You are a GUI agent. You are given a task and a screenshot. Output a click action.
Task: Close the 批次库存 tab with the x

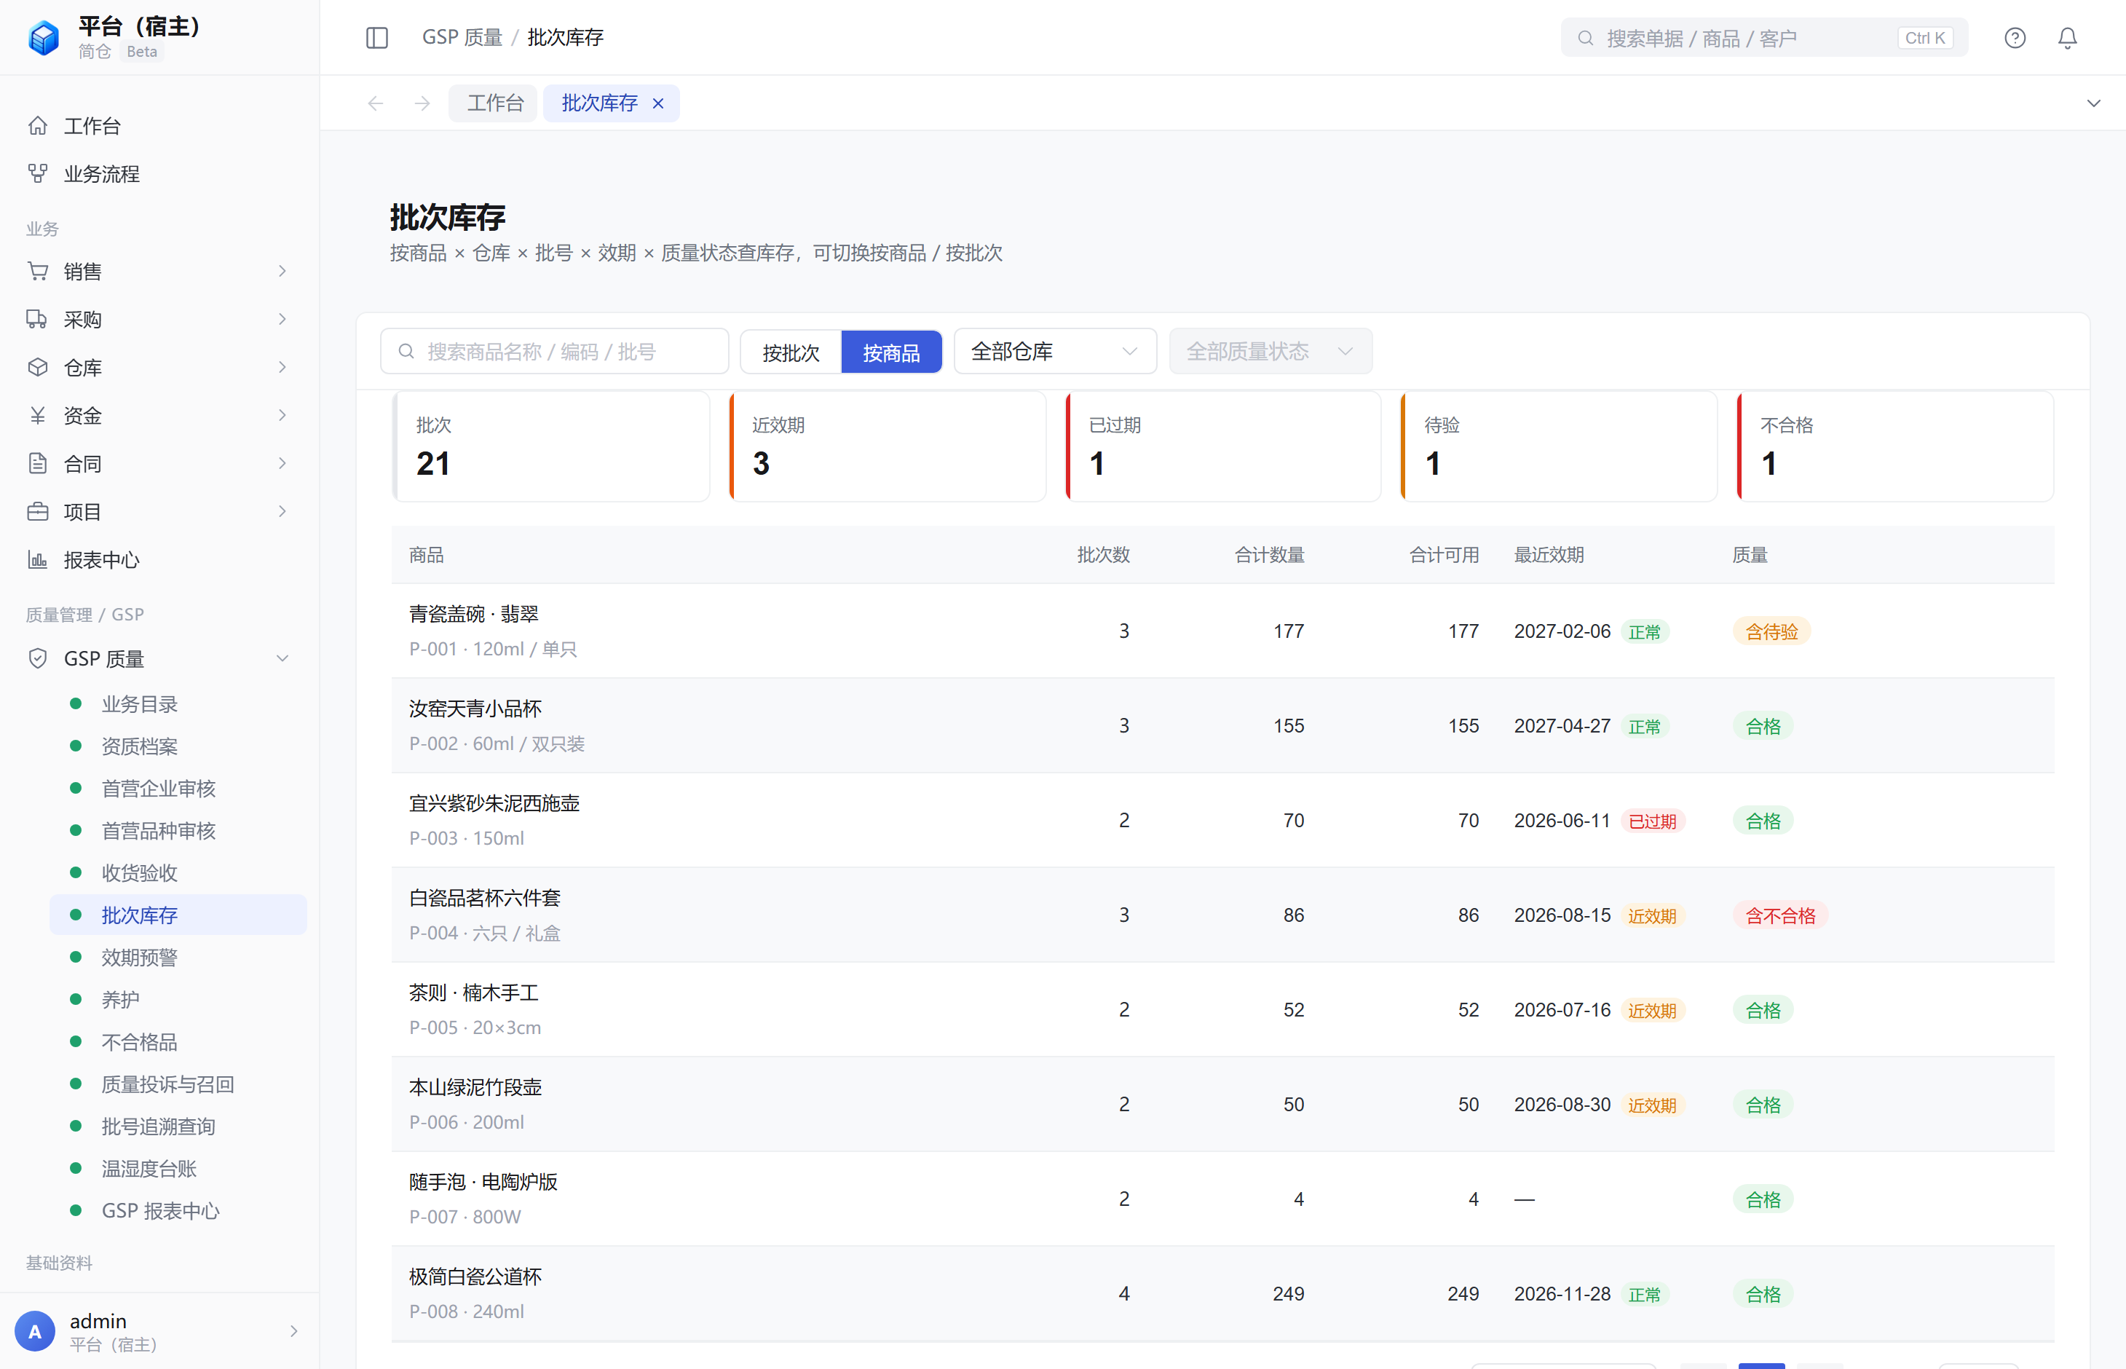[657, 103]
